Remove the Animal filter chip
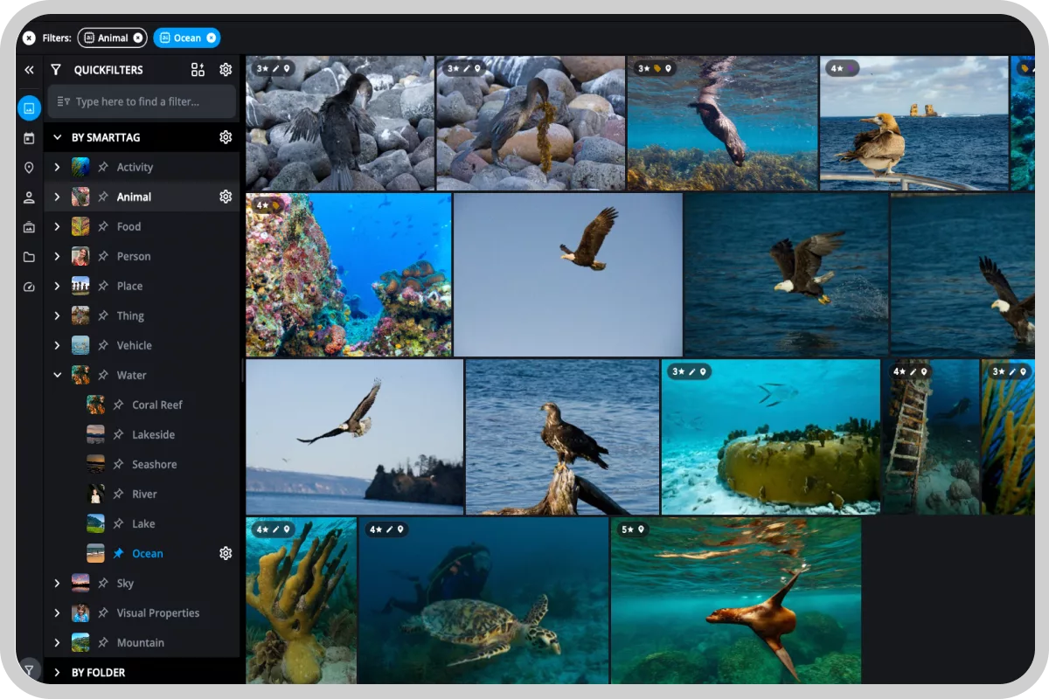 tap(138, 38)
